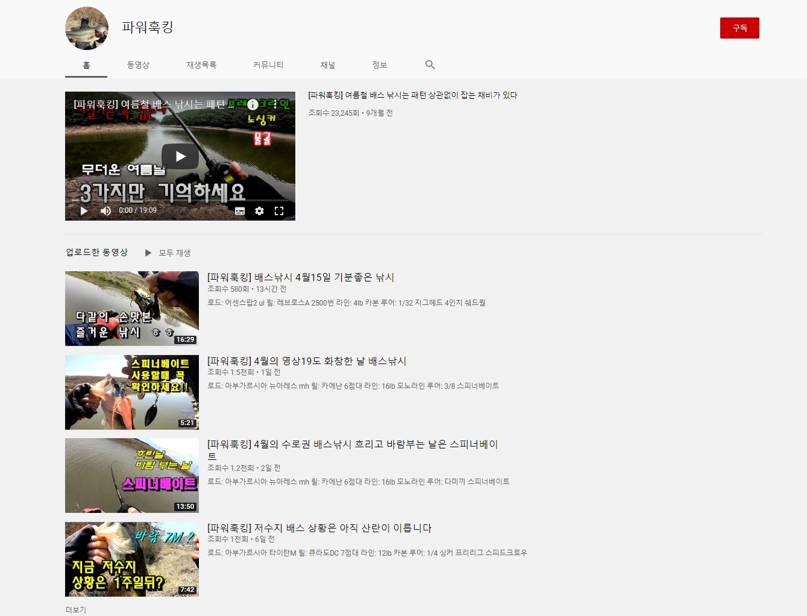The width and height of the screenshot is (807, 616).
Task: Subscribe with the red 구독 button
Action: pos(739,28)
